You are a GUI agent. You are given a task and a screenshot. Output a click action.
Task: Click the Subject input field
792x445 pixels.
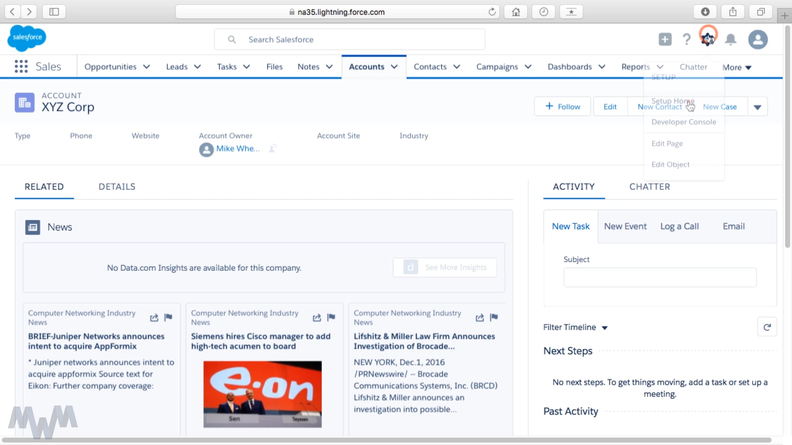click(x=660, y=278)
